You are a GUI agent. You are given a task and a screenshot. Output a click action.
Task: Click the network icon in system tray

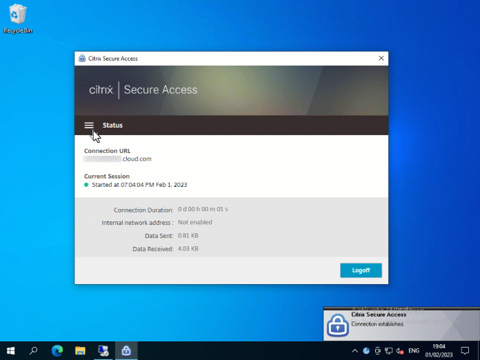coord(388,350)
